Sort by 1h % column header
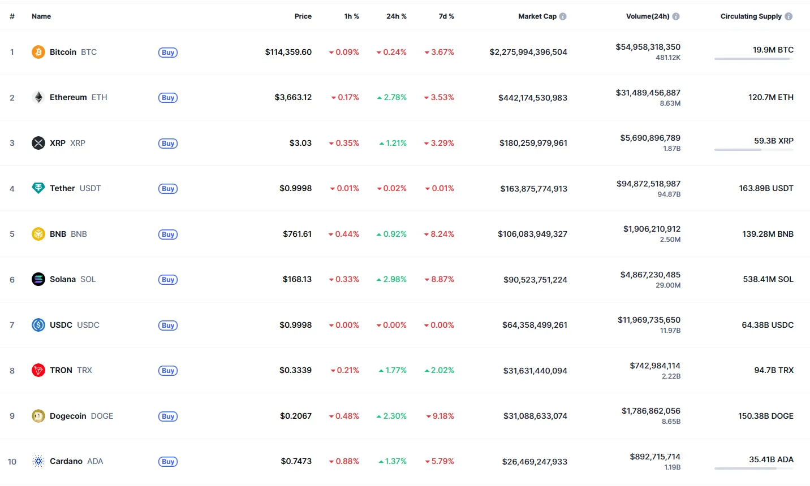This screenshot has width=810, height=486. point(352,16)
